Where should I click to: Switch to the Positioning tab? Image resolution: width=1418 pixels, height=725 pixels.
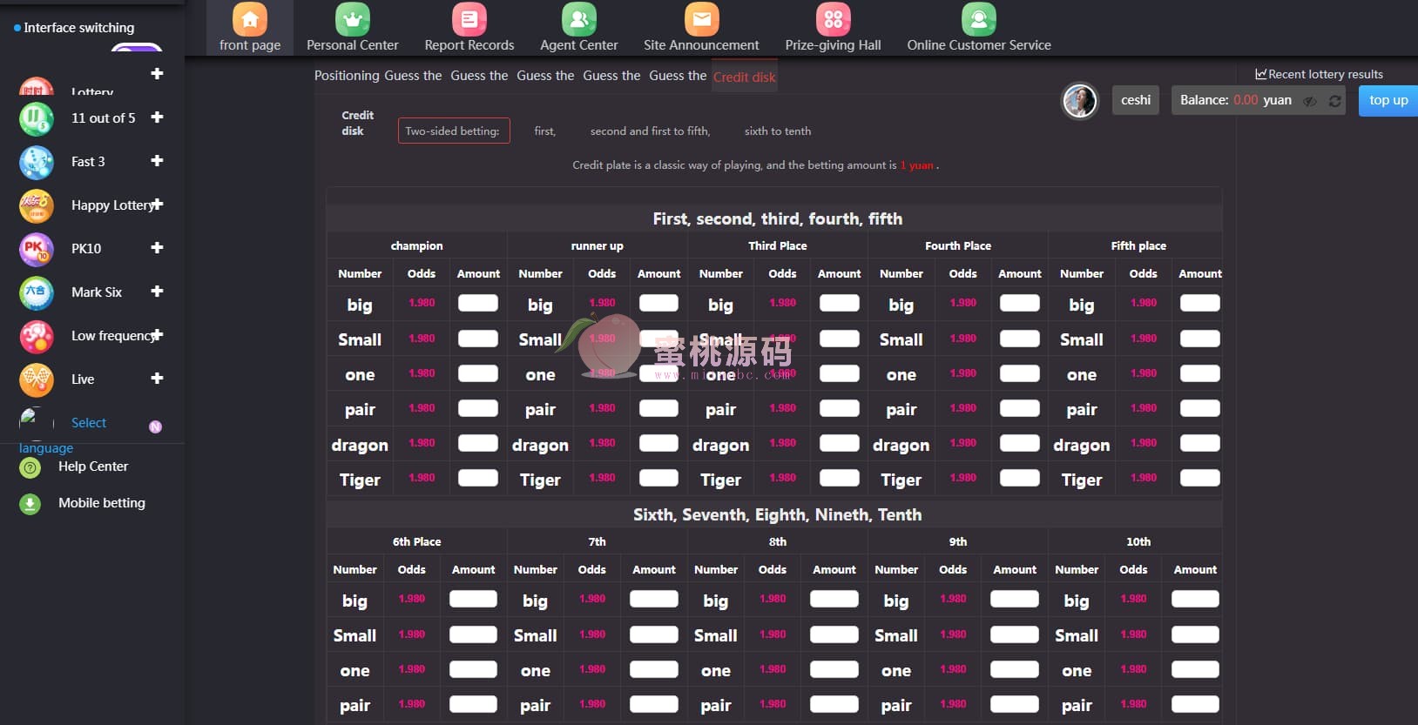[x=347, y=76]
